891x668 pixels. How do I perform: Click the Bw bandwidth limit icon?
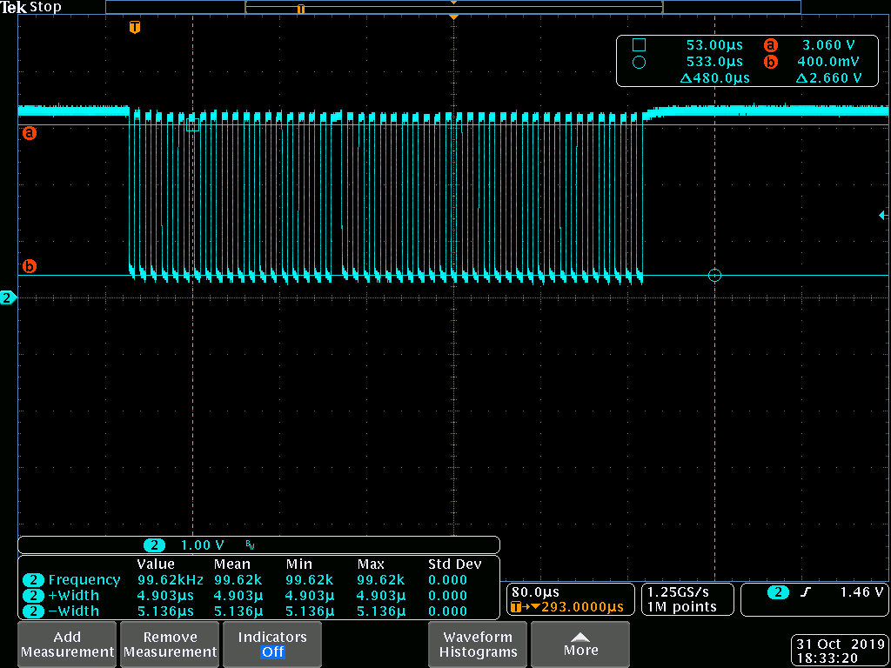click(250, 545)
